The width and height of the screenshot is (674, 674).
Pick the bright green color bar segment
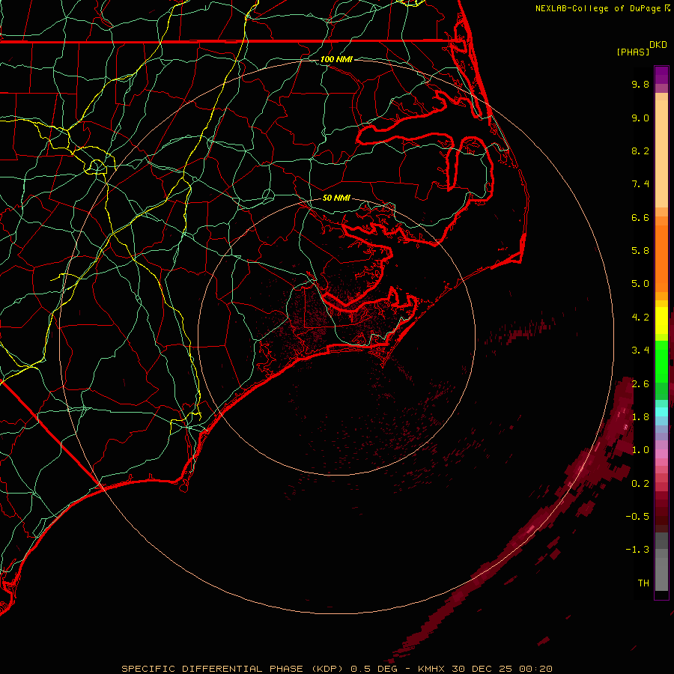coord(661,361)
